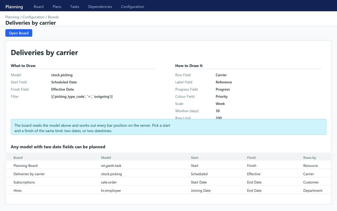Click the Resource rows-by cell
The width and height of the screenshot is (337, 211).
click(x=310, y=166)
